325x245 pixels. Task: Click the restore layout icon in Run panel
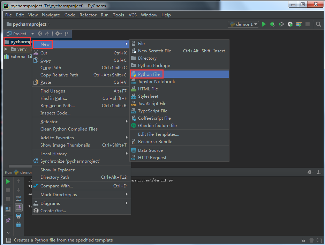click(8, 209)
